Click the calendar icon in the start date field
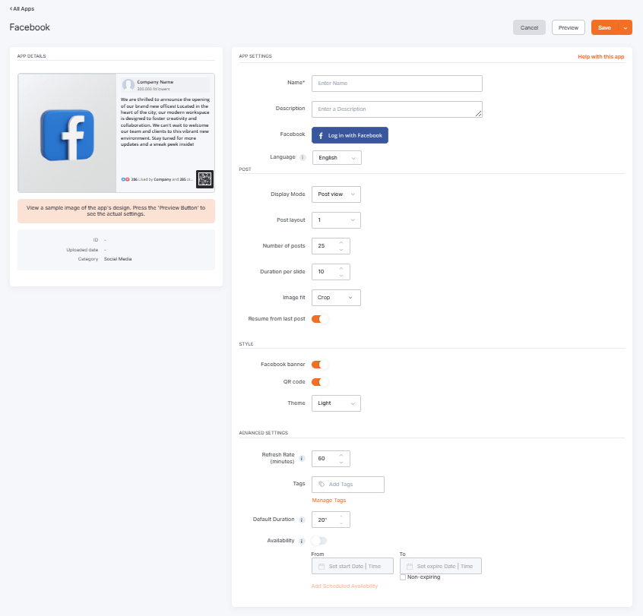This screenshot has width=643, height=616. (321, 566)
